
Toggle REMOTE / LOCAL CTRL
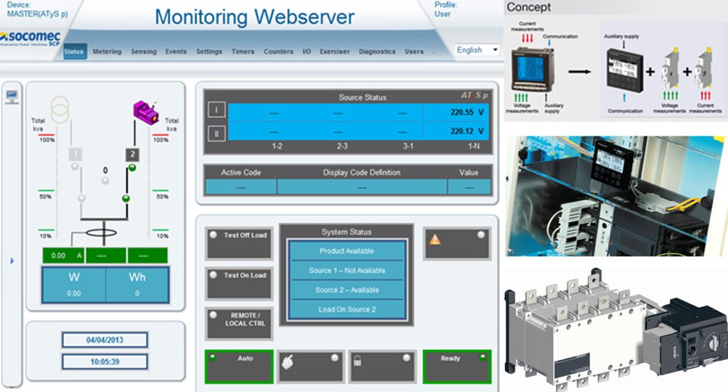coord(240,323)
